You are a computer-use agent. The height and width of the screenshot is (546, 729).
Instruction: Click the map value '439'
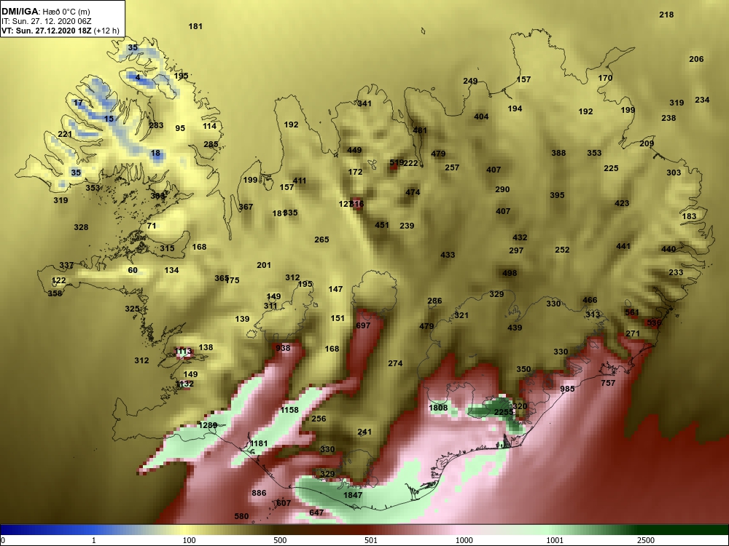click(515, 328)
